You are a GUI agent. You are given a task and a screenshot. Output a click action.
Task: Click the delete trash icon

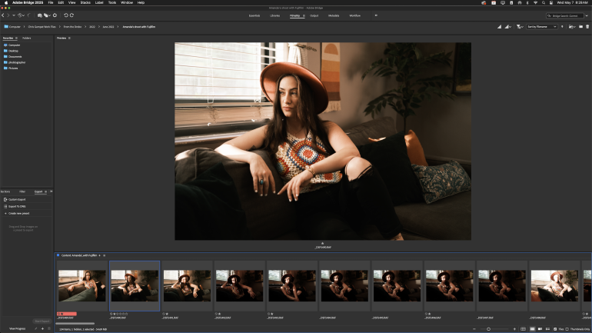point(587,26)
